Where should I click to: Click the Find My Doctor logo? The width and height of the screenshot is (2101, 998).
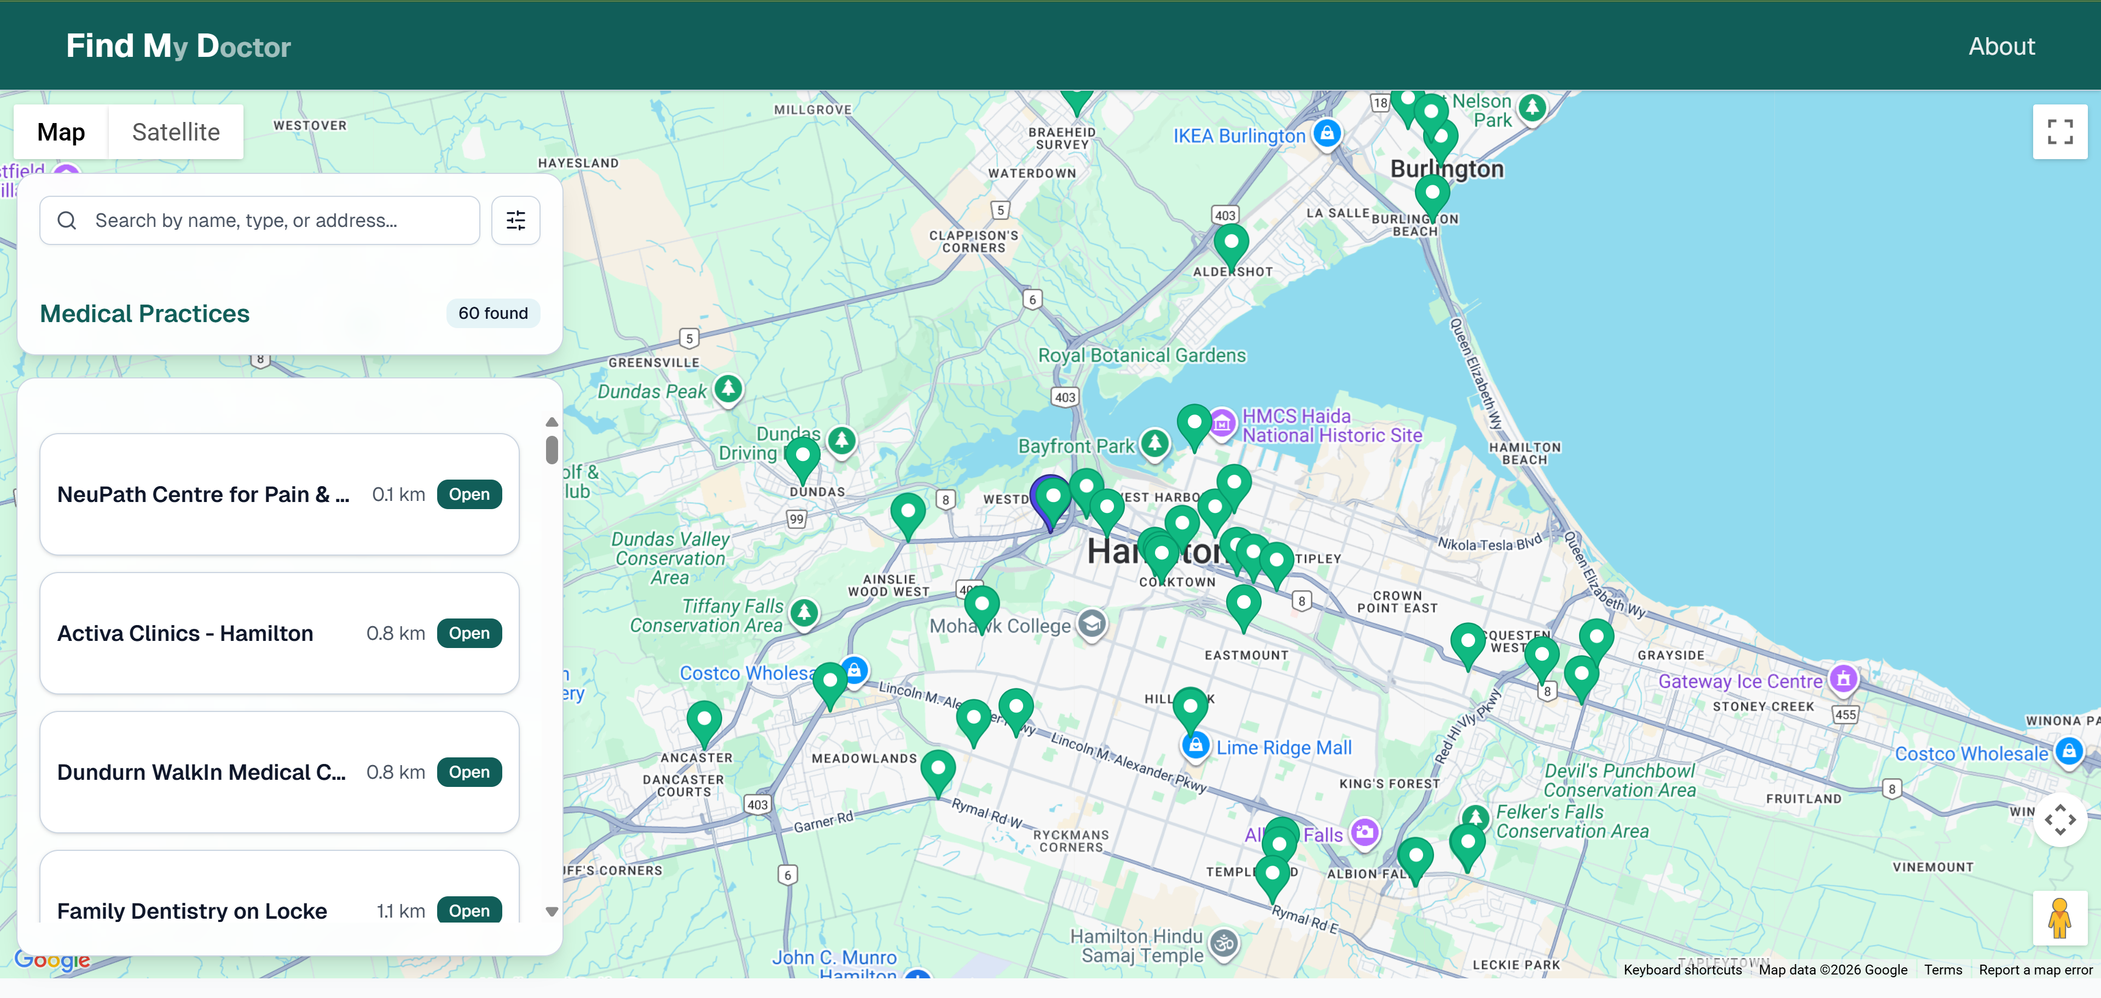tap(178, 45)
